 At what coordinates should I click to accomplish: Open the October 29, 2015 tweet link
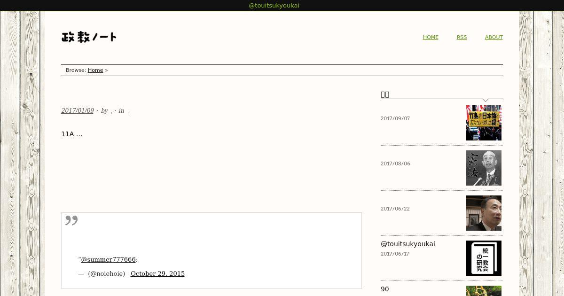click(x=157, y=273)
